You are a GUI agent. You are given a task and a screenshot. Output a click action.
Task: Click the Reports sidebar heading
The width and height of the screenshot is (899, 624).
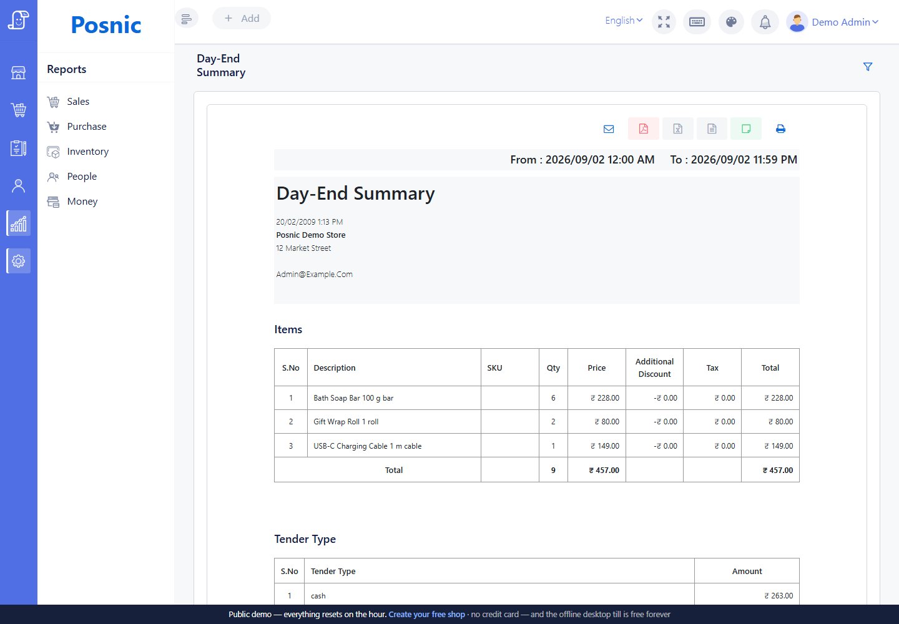(67, 69)
